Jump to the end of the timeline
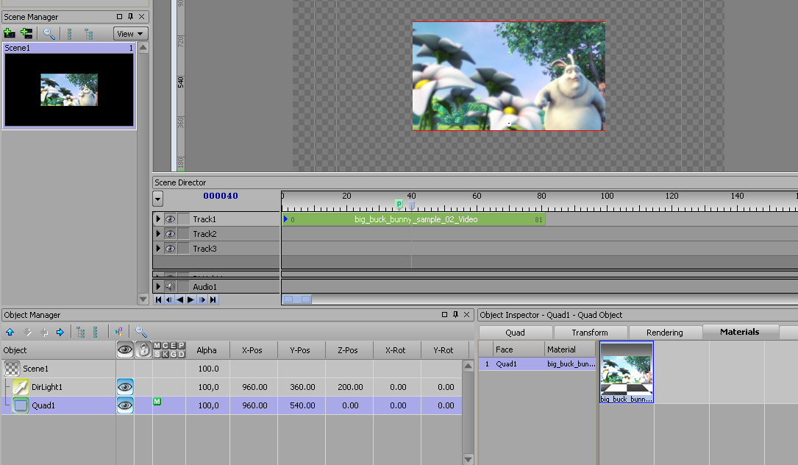The image size is (798, 465). tap(213, 300)
